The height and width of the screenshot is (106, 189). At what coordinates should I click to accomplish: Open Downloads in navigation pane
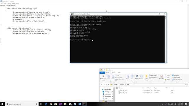point(107,94)
